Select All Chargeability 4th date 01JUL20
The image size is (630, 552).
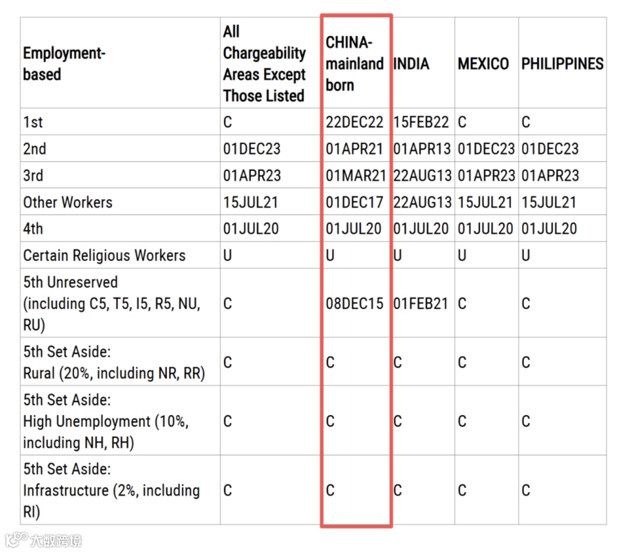(x=251, y=229)
